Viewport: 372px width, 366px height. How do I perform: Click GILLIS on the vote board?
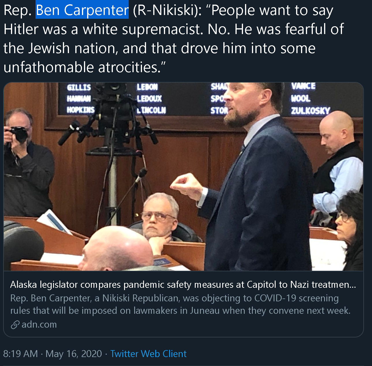click(79, 87)
